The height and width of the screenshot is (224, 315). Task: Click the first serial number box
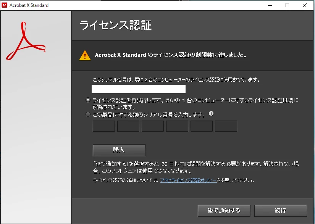pyautogui.click(x=103, y=126)
